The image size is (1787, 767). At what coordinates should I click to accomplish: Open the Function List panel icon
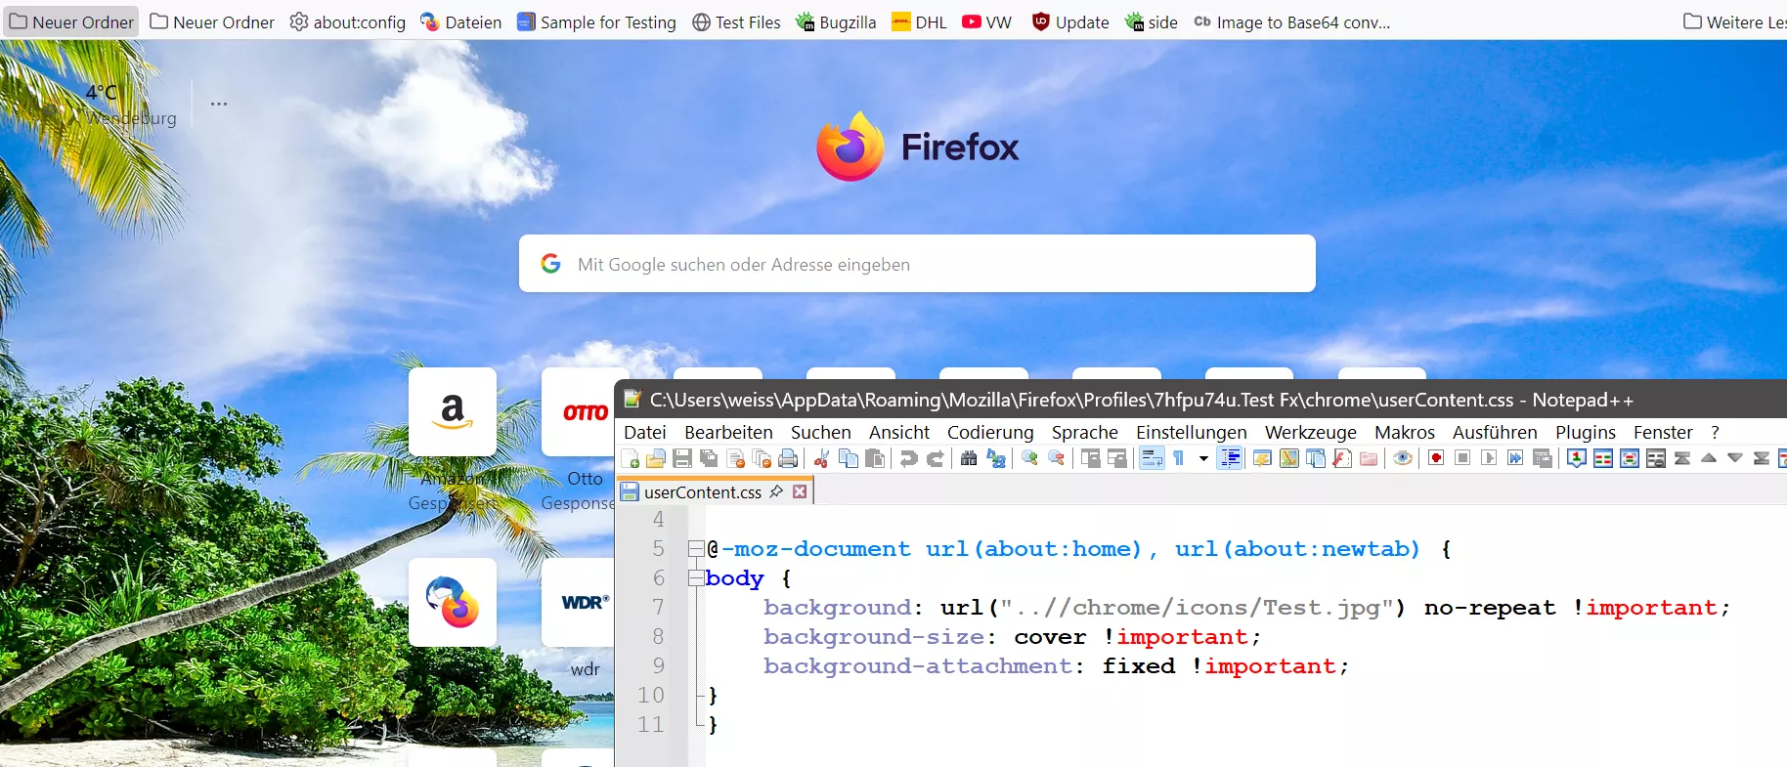coord(1342,458)
